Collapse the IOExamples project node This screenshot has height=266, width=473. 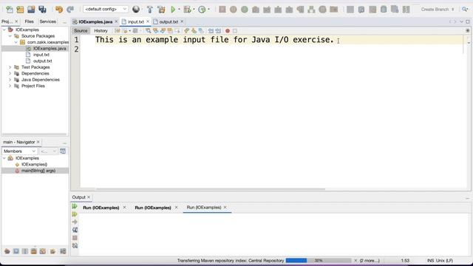[x=4, y=30]
